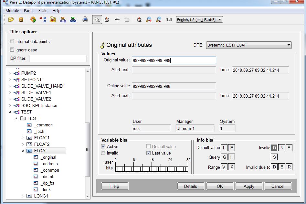Screen dimensions: 306x204
Task: Click the printer icon in toolbar
Action: click(85, 20)
